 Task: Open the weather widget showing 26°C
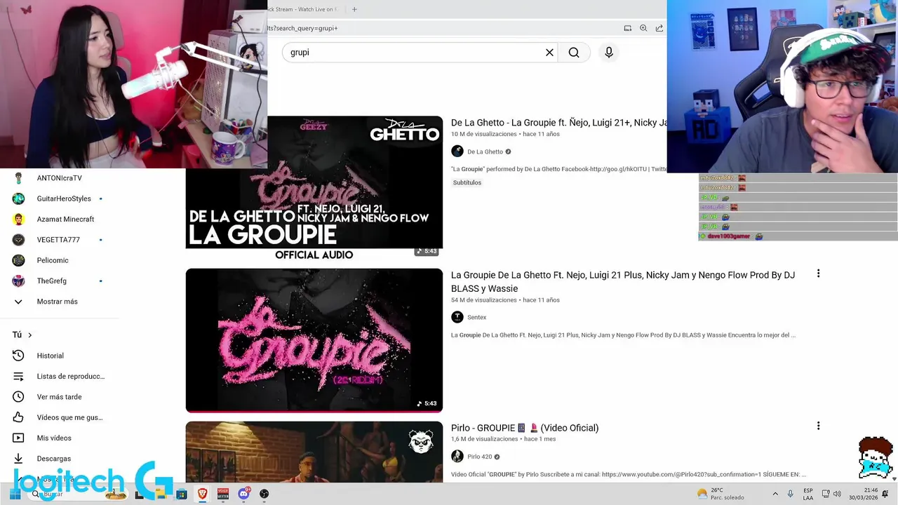click(721, 494)
